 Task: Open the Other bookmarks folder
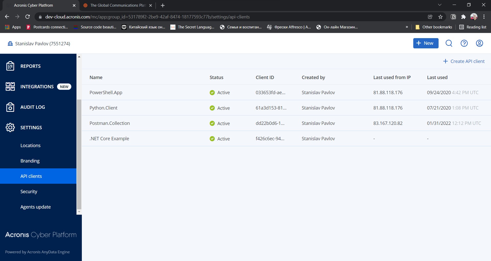coord(434,27)
